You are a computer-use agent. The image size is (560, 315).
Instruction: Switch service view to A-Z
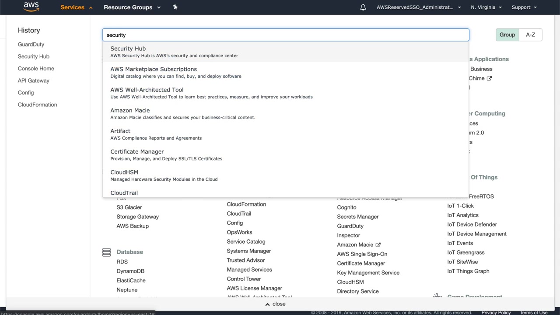531,35
